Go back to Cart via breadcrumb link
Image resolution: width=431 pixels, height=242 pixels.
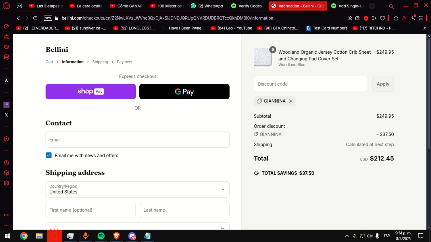[x=49, y=62]
